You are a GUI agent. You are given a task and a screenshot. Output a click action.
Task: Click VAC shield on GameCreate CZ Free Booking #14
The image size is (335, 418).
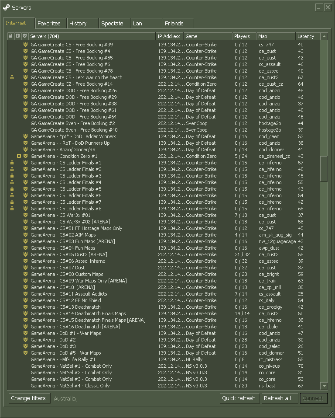pyautogui.click(x=26, y=84)
